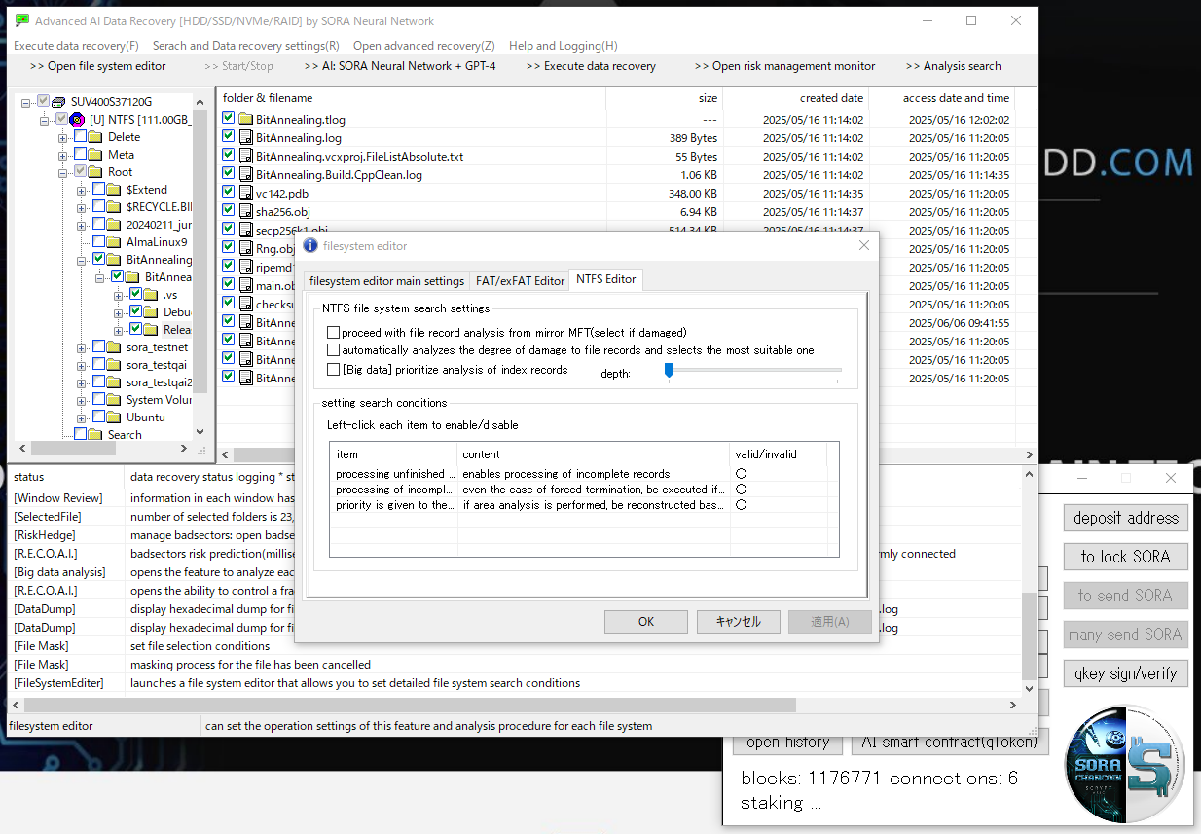1201x834 pixels.
Task: Enable Big data index records prioritization
Action: [334, 370]
